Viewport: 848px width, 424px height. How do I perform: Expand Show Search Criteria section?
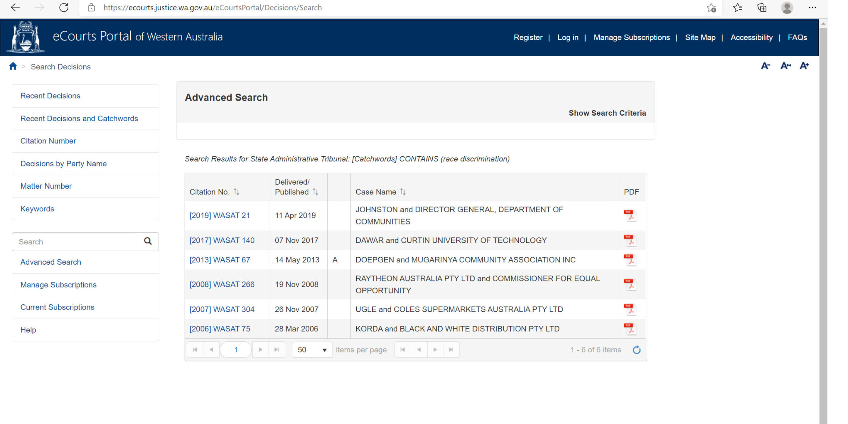(607, 113)
